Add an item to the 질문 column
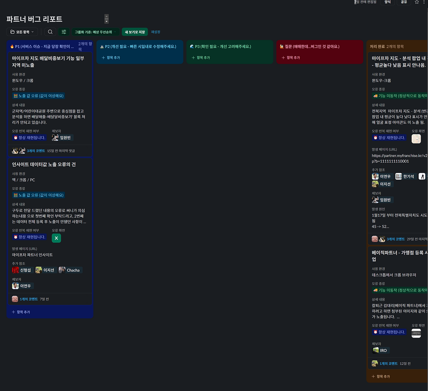Screen dimensions: 428x391 pos(291,57)
